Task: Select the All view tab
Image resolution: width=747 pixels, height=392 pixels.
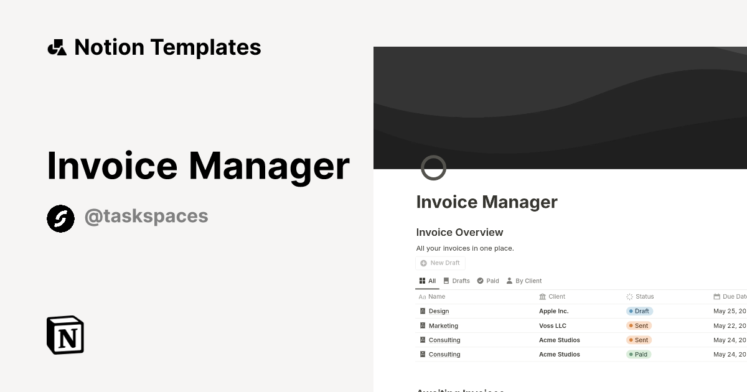Action: pyautogui.click(x=428, y=281)
